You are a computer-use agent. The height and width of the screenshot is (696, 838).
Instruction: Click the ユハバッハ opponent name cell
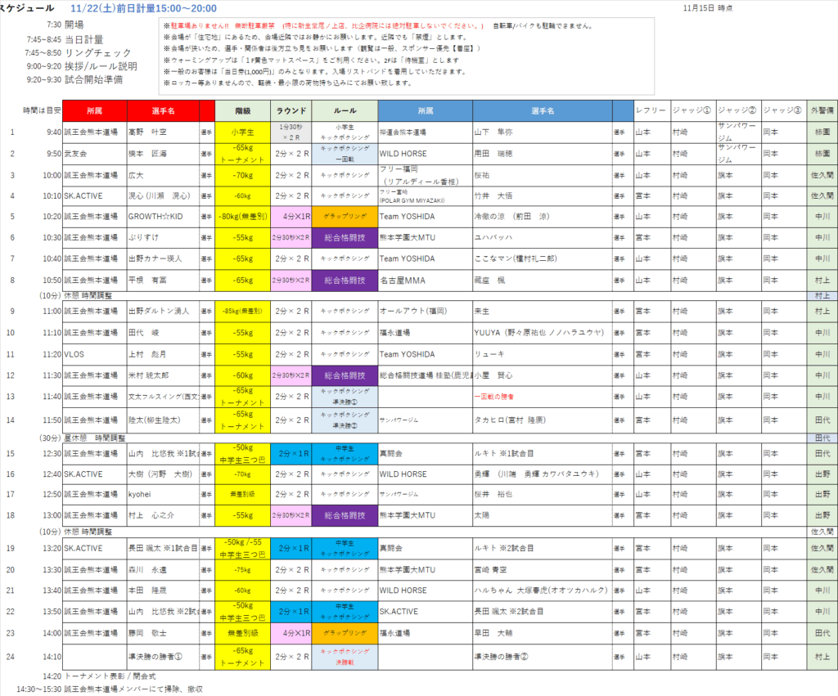pyautogui.click(x=542, y=238)
